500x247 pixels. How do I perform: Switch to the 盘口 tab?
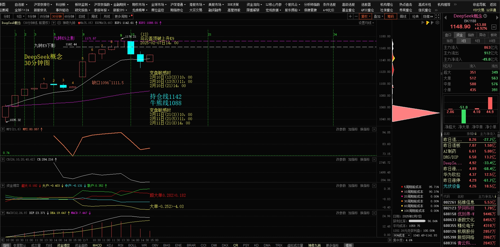click(448, 35)
